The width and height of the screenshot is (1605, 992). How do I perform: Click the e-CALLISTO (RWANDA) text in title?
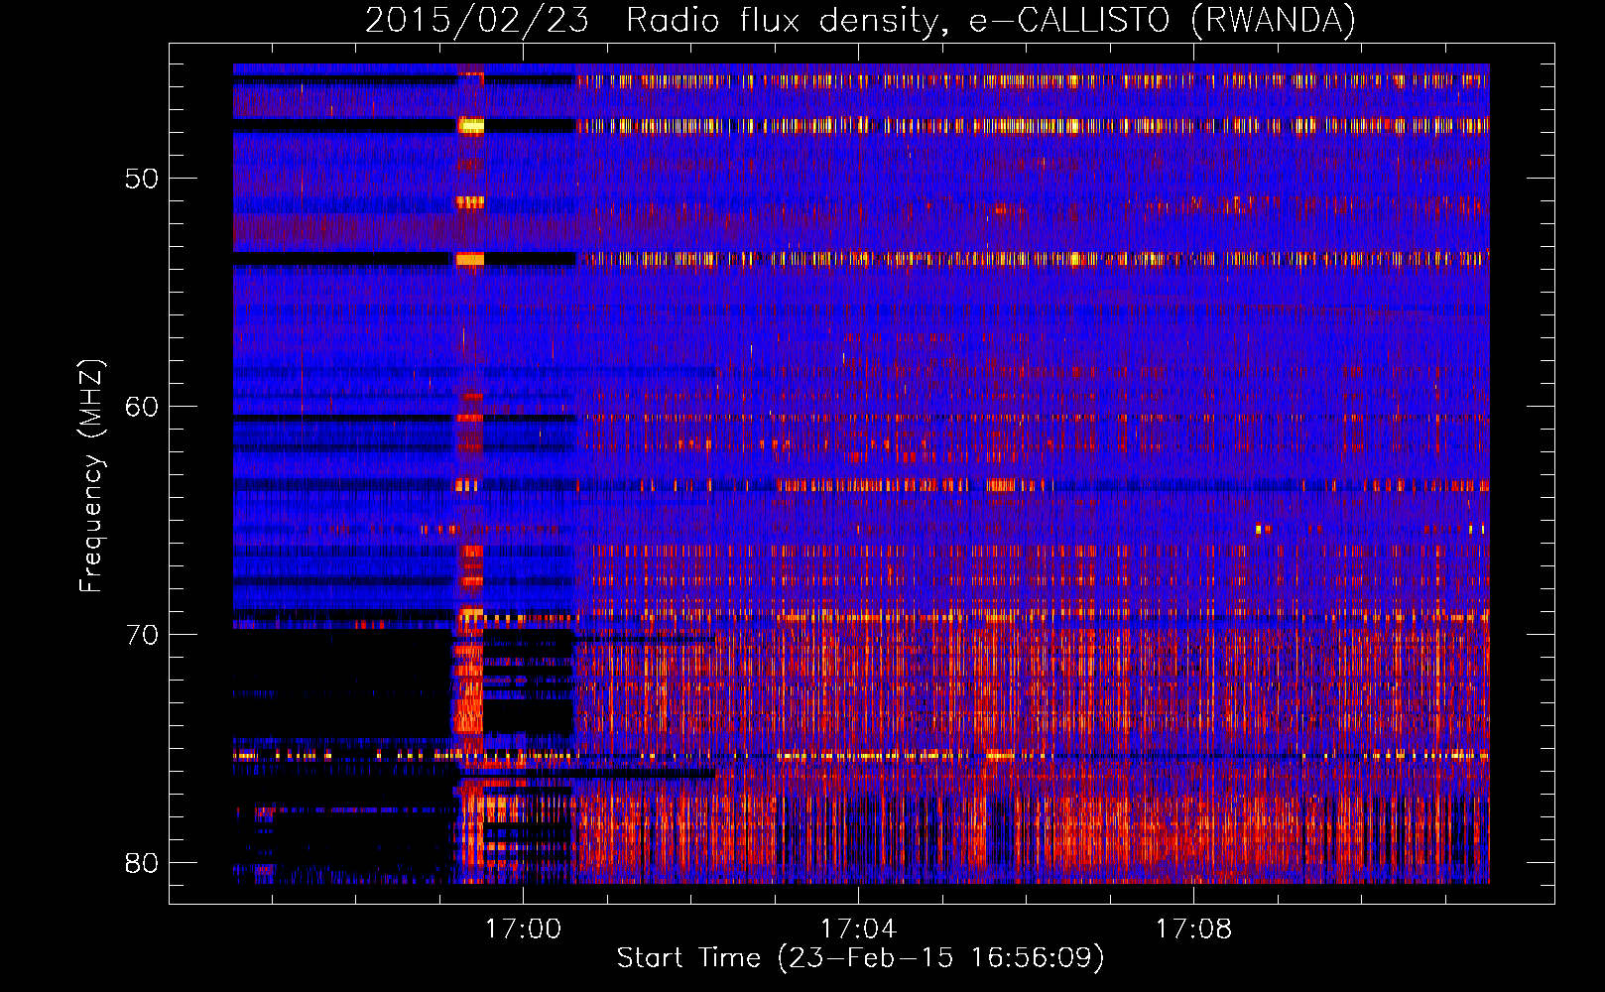[x=1162, y=21]
